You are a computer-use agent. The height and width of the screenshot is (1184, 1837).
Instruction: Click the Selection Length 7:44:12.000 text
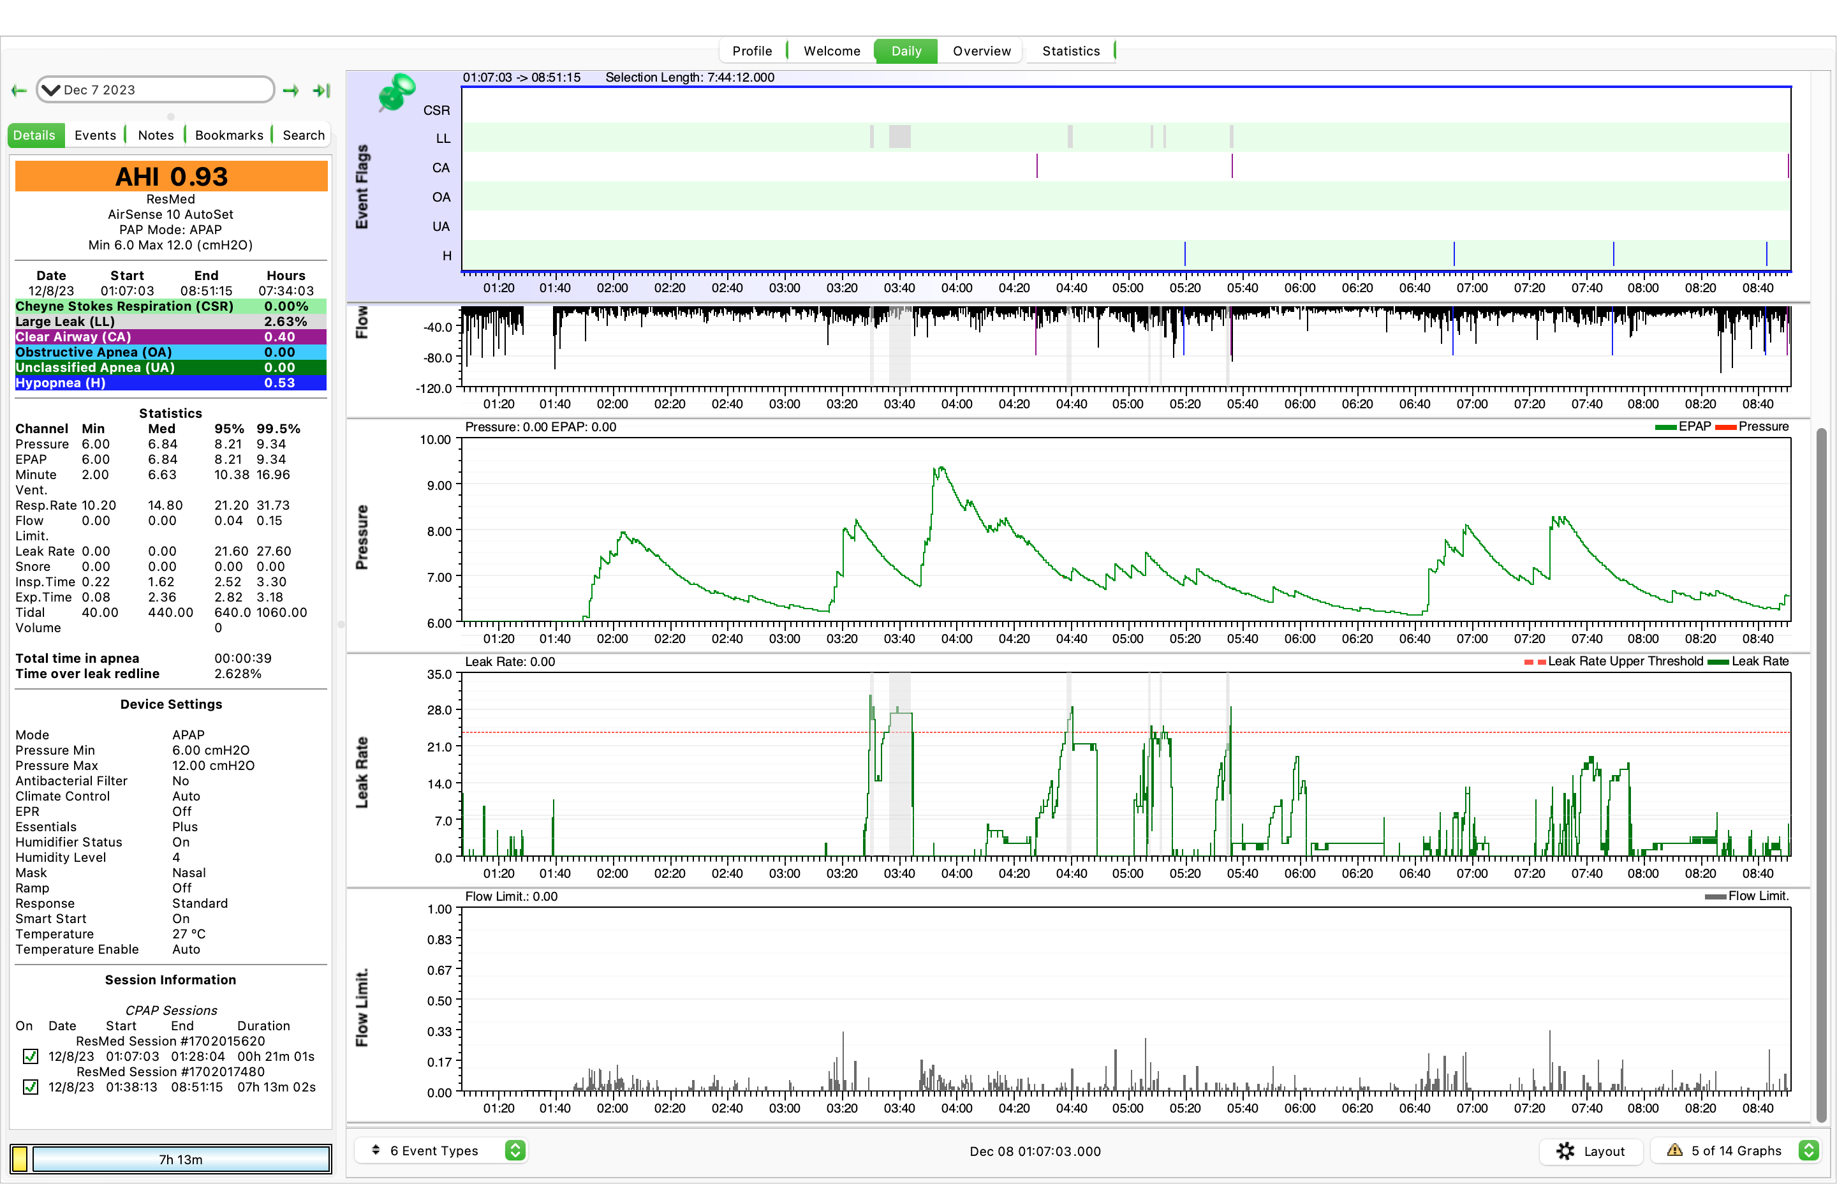pos(690,78)
